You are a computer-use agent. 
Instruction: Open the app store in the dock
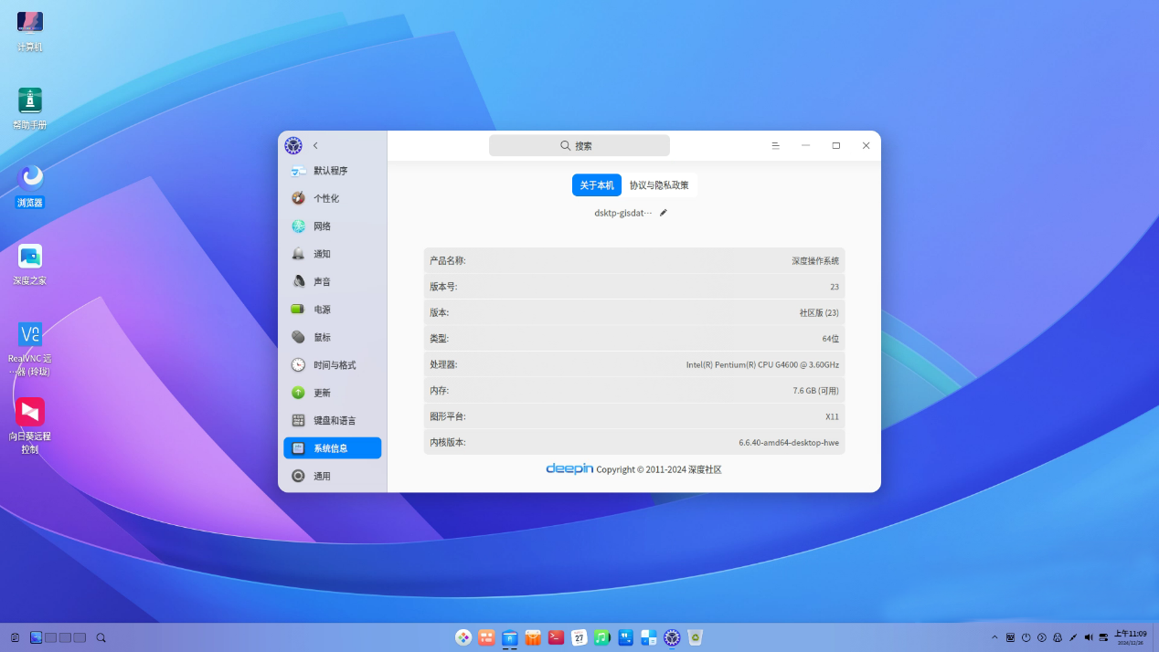[x=533, y=637]
